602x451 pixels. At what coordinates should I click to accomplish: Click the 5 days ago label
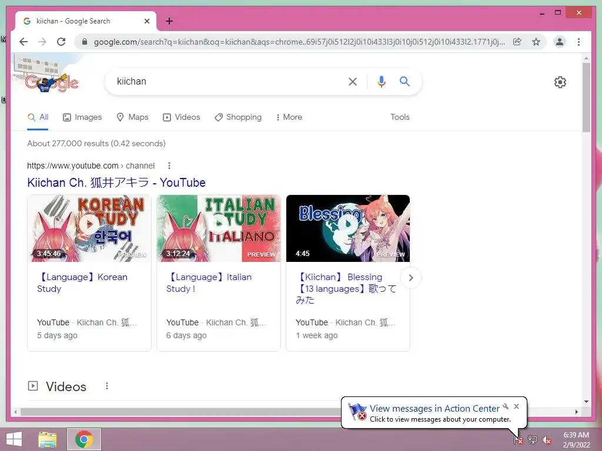tap(57, 335)
